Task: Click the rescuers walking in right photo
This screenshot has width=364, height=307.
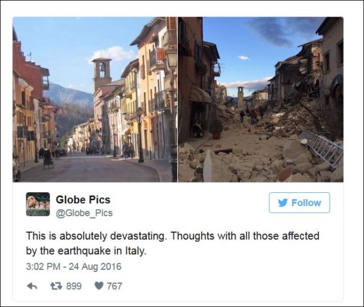Action: pos(252,115)
